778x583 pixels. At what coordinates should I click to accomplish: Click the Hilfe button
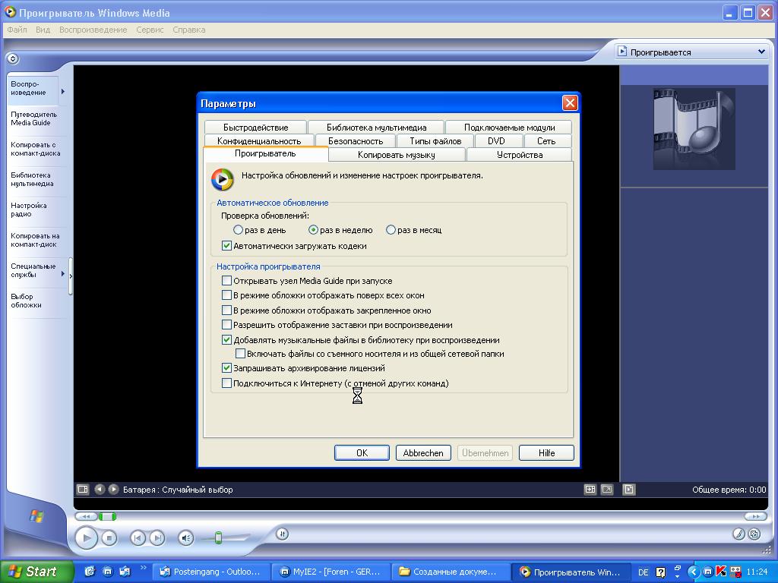coord(546,452)
